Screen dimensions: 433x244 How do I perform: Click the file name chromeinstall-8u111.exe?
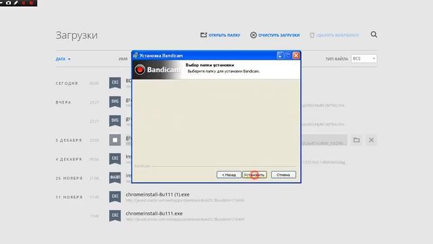click(x=154, y=213)
